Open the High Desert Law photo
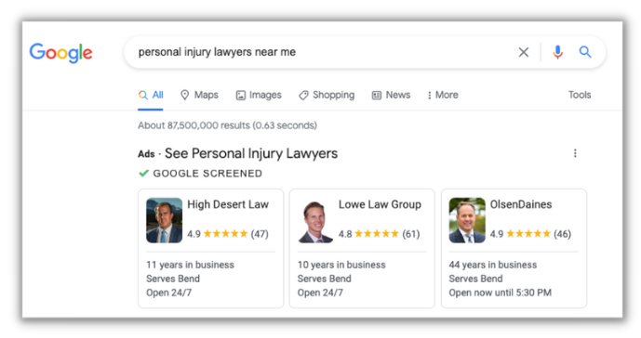The width and height of the screenshot is (641, 338). tap(165, 220)
